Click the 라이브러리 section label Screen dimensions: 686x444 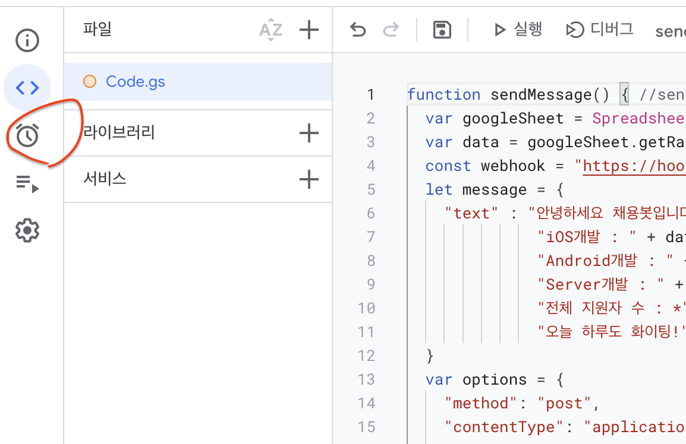click(119, 132)
